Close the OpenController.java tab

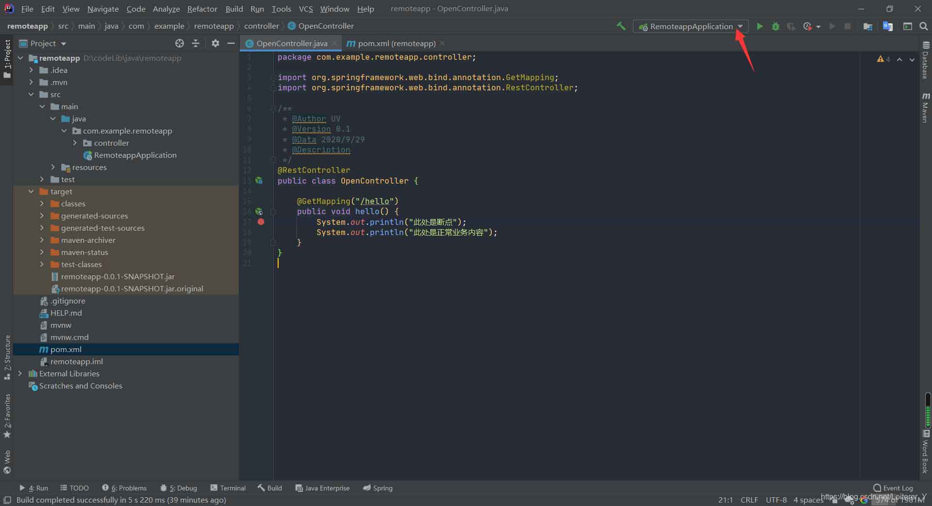[334, 43]
